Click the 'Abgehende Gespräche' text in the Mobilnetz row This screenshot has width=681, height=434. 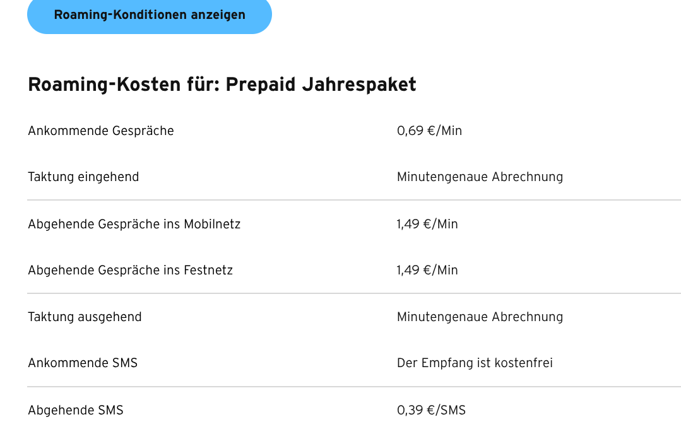click(x=94, y=224)
